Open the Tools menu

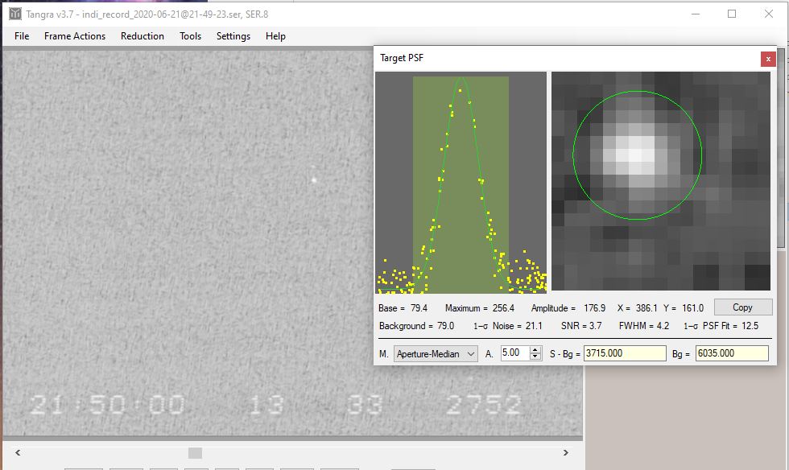tap(190, 36)
